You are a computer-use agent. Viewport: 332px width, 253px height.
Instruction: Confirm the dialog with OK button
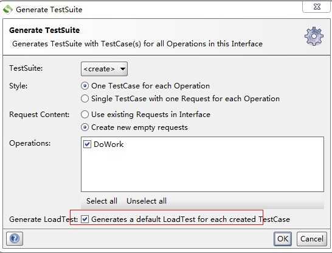pyautogui.click(x=283, y=239)
